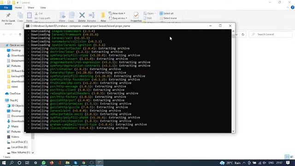This screenshot has width=295, height=166.
Task: Open notification center icon
Action: pyautogui.click(x=288, y=163)
